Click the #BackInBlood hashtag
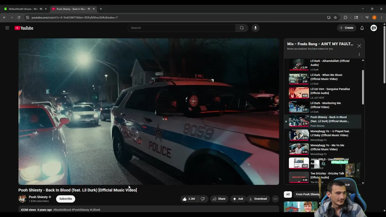This screenshot has width=386, height=217. (x=62, y=210)
